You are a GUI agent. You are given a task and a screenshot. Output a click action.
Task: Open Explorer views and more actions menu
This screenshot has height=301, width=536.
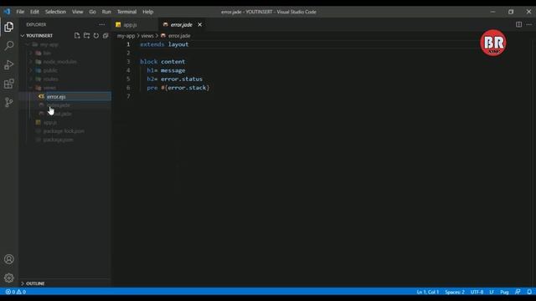pos(102,24)
